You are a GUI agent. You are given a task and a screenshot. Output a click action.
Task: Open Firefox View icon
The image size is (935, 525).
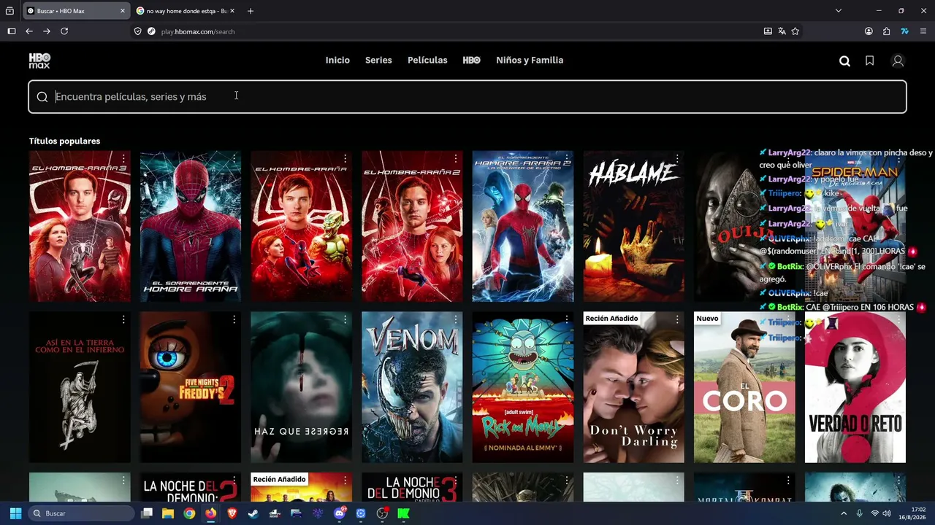click(9, 11)
